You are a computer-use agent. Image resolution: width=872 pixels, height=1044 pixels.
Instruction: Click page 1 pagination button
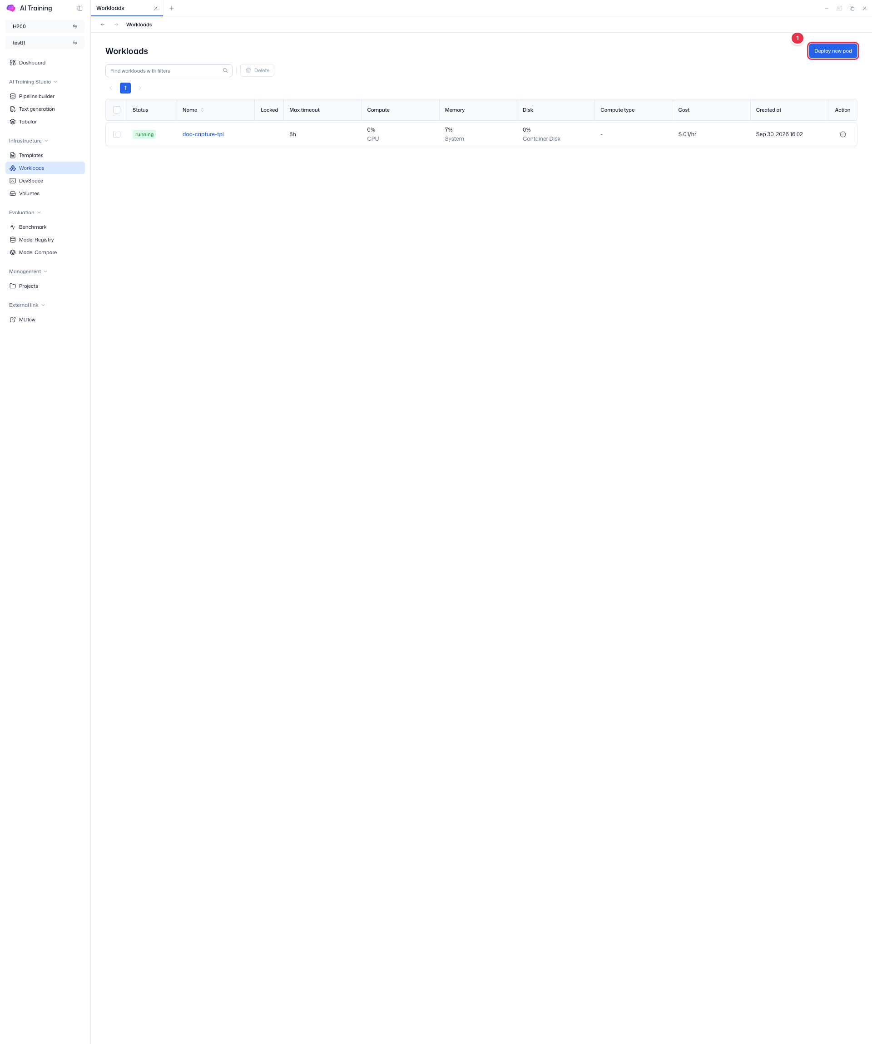[x=125, y=88]
